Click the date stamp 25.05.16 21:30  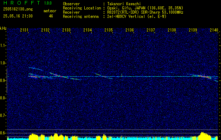18,16
